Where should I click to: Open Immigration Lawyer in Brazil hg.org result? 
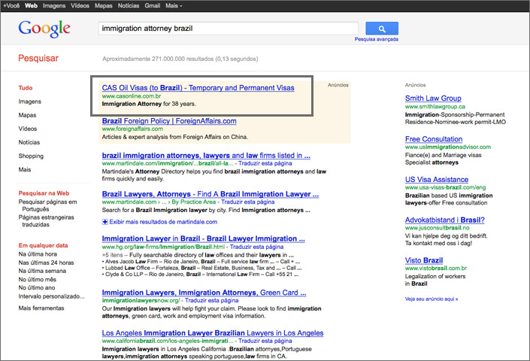point(203,238)
